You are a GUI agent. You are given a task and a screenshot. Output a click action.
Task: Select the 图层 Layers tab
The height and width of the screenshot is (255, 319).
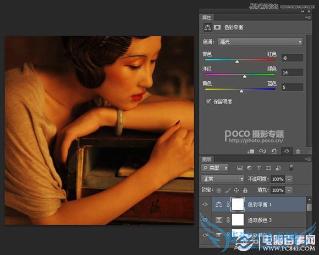pyautogui.click(x=206, y=159)
